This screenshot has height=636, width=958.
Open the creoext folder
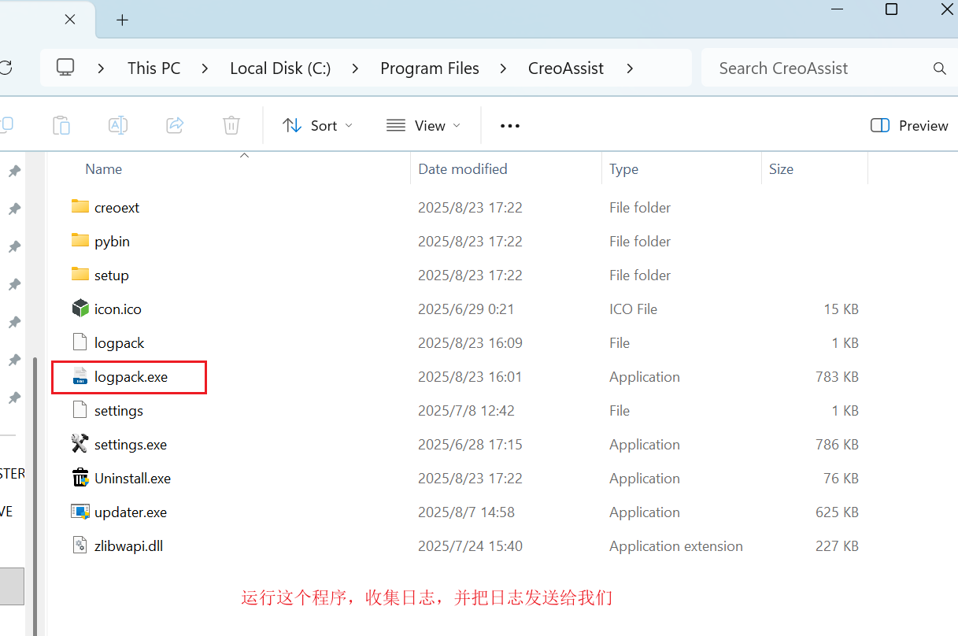tap(117, 208)
